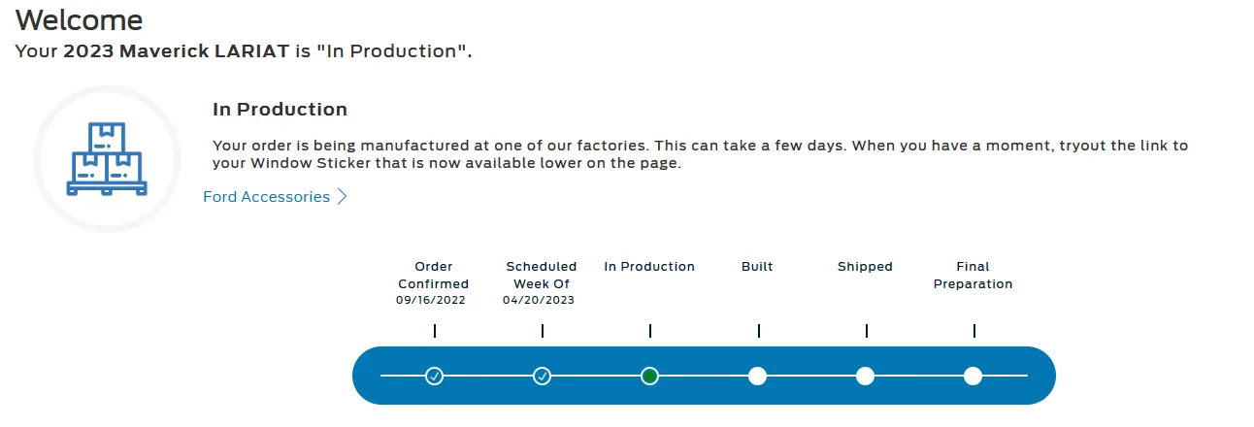Click the Final Preparation timeline label
Screen dimensions: 1254x427
(973, 275)
